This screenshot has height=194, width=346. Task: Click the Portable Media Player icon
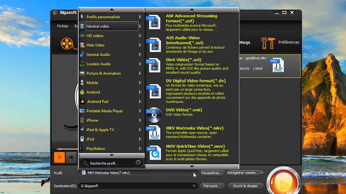[82, 111]
